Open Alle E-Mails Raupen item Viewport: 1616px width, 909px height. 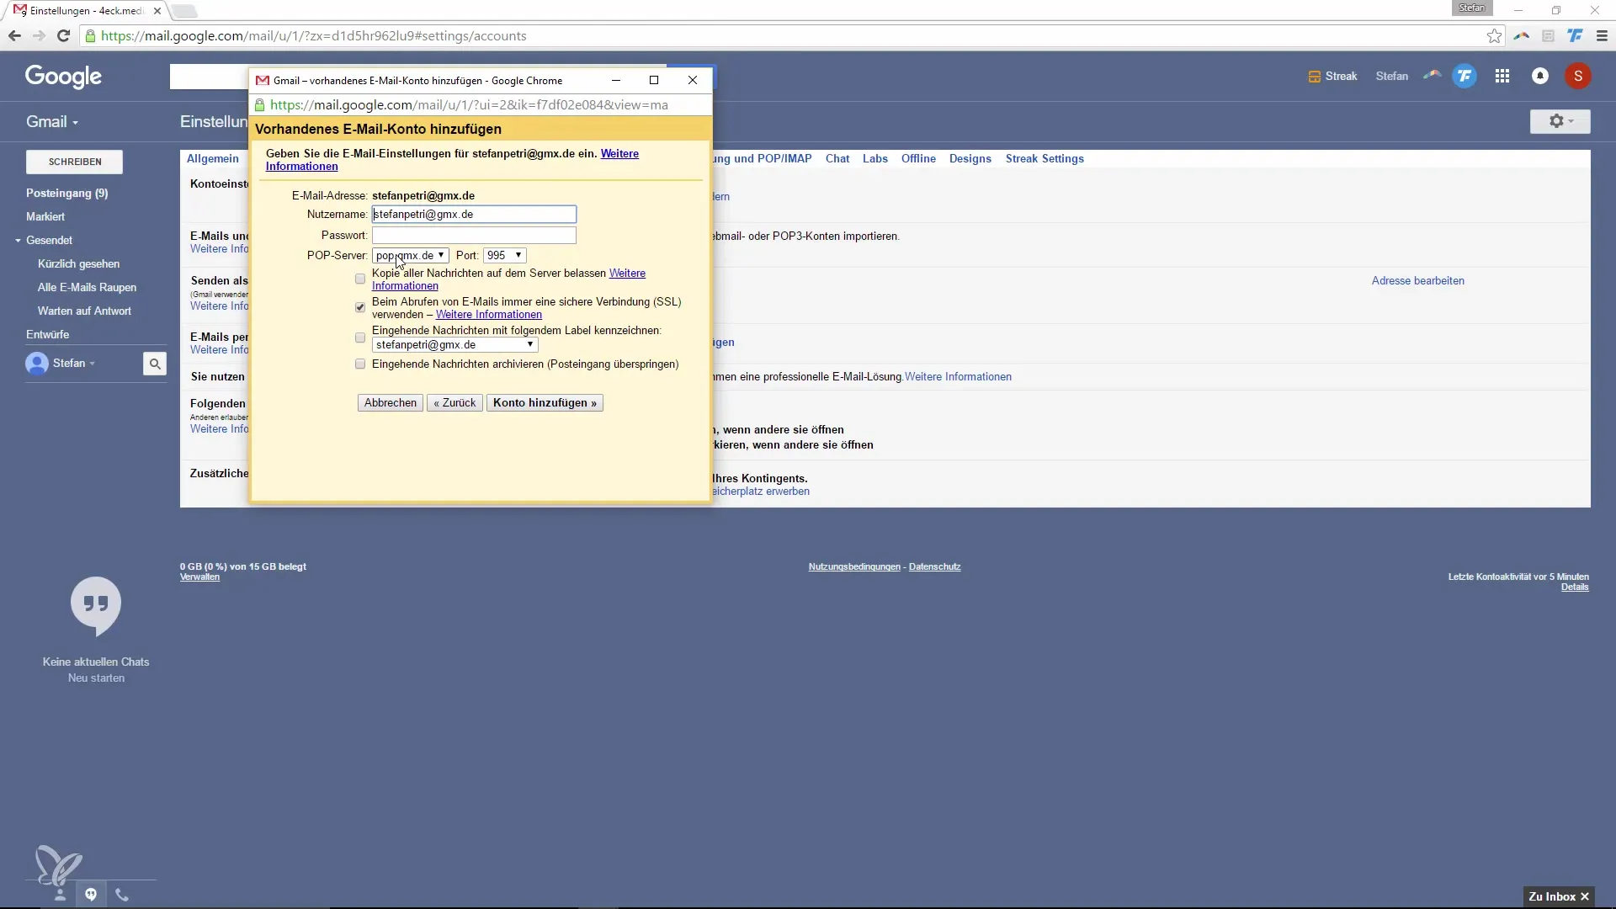tap(87, 288)
